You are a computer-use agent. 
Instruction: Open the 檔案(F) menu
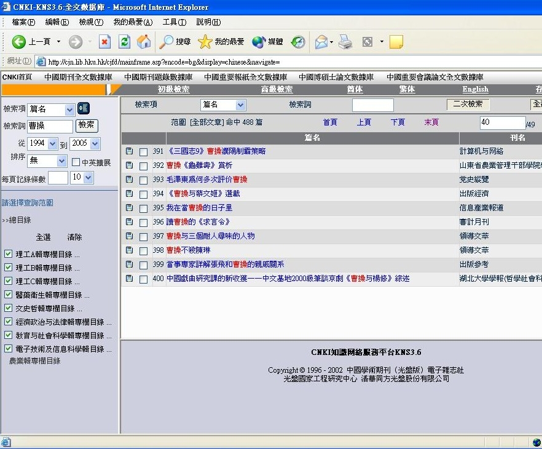tap(23, 22)
